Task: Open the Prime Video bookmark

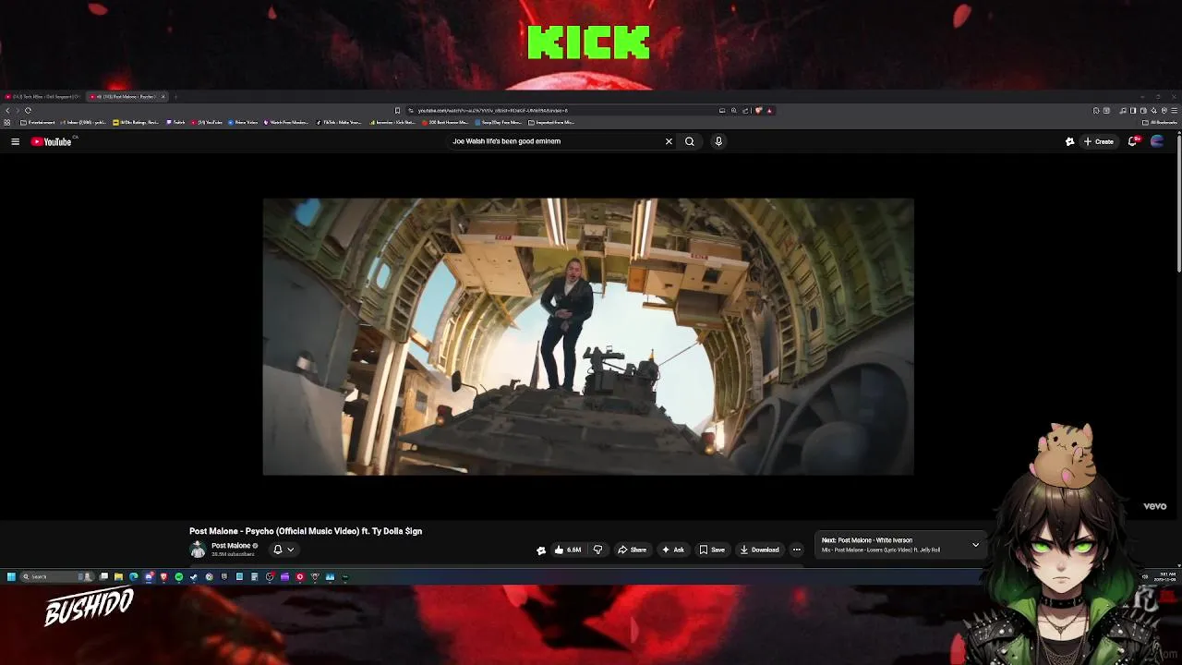Action: [244, 122]
